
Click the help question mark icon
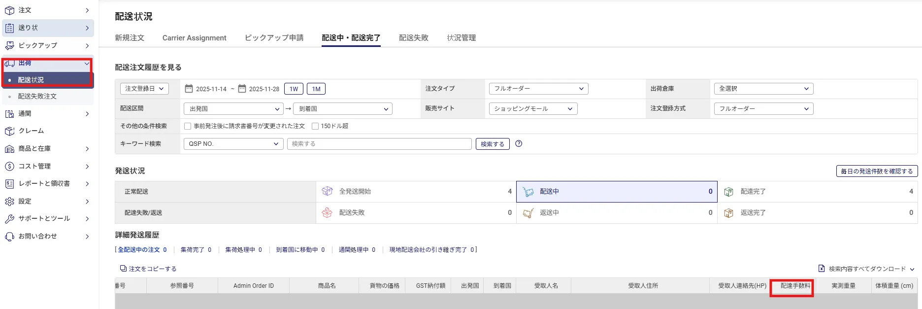point(519,144)
